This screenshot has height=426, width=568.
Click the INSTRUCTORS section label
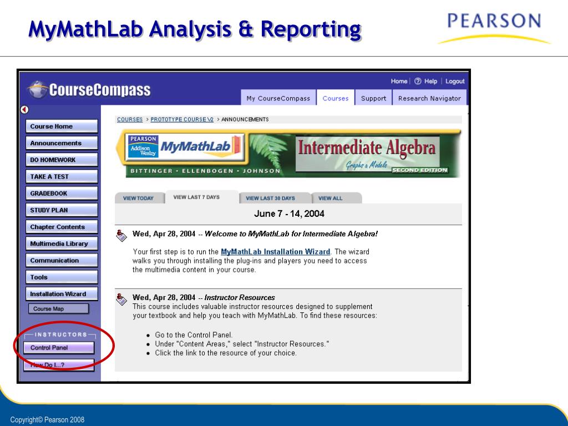61,334
